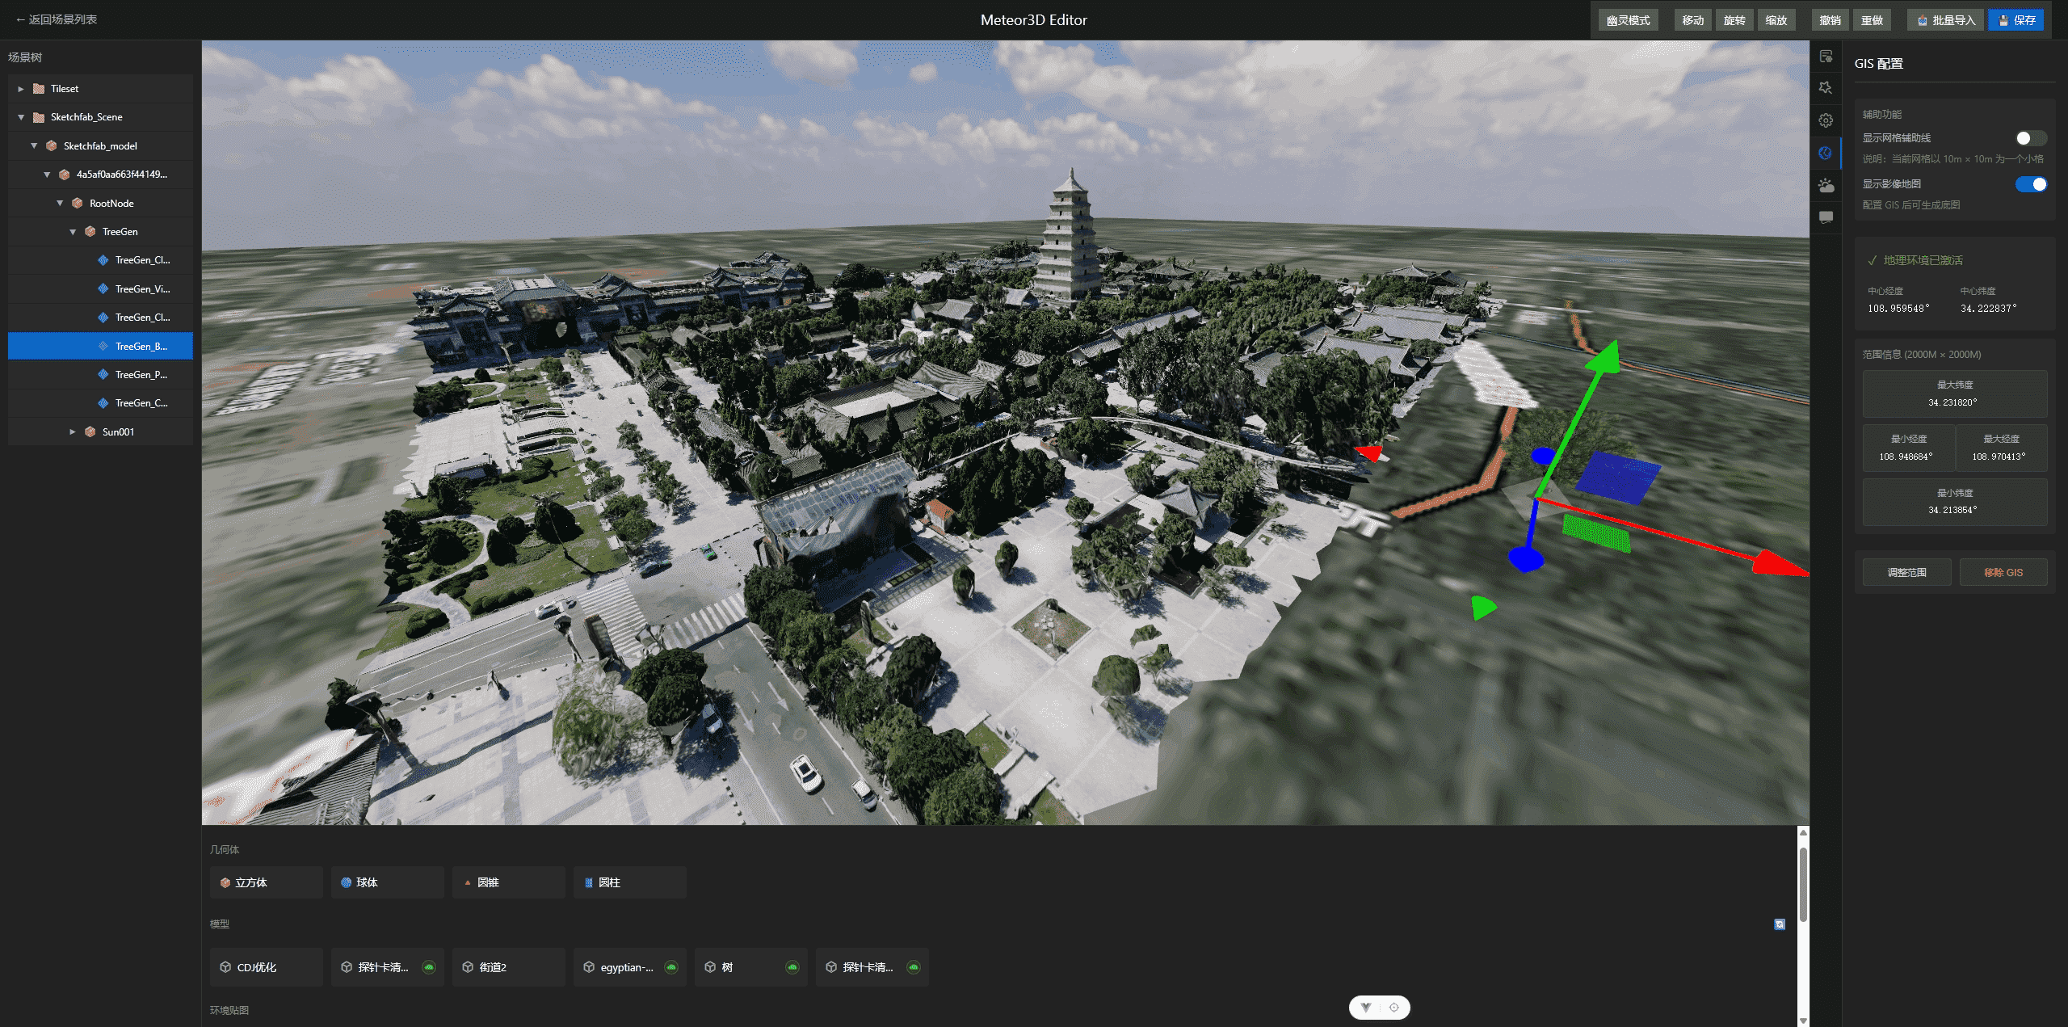Viewport: 2068px width, 1027px height.
Task: Select the globe GIS sidebar tab
Action: coord(1826,153)
